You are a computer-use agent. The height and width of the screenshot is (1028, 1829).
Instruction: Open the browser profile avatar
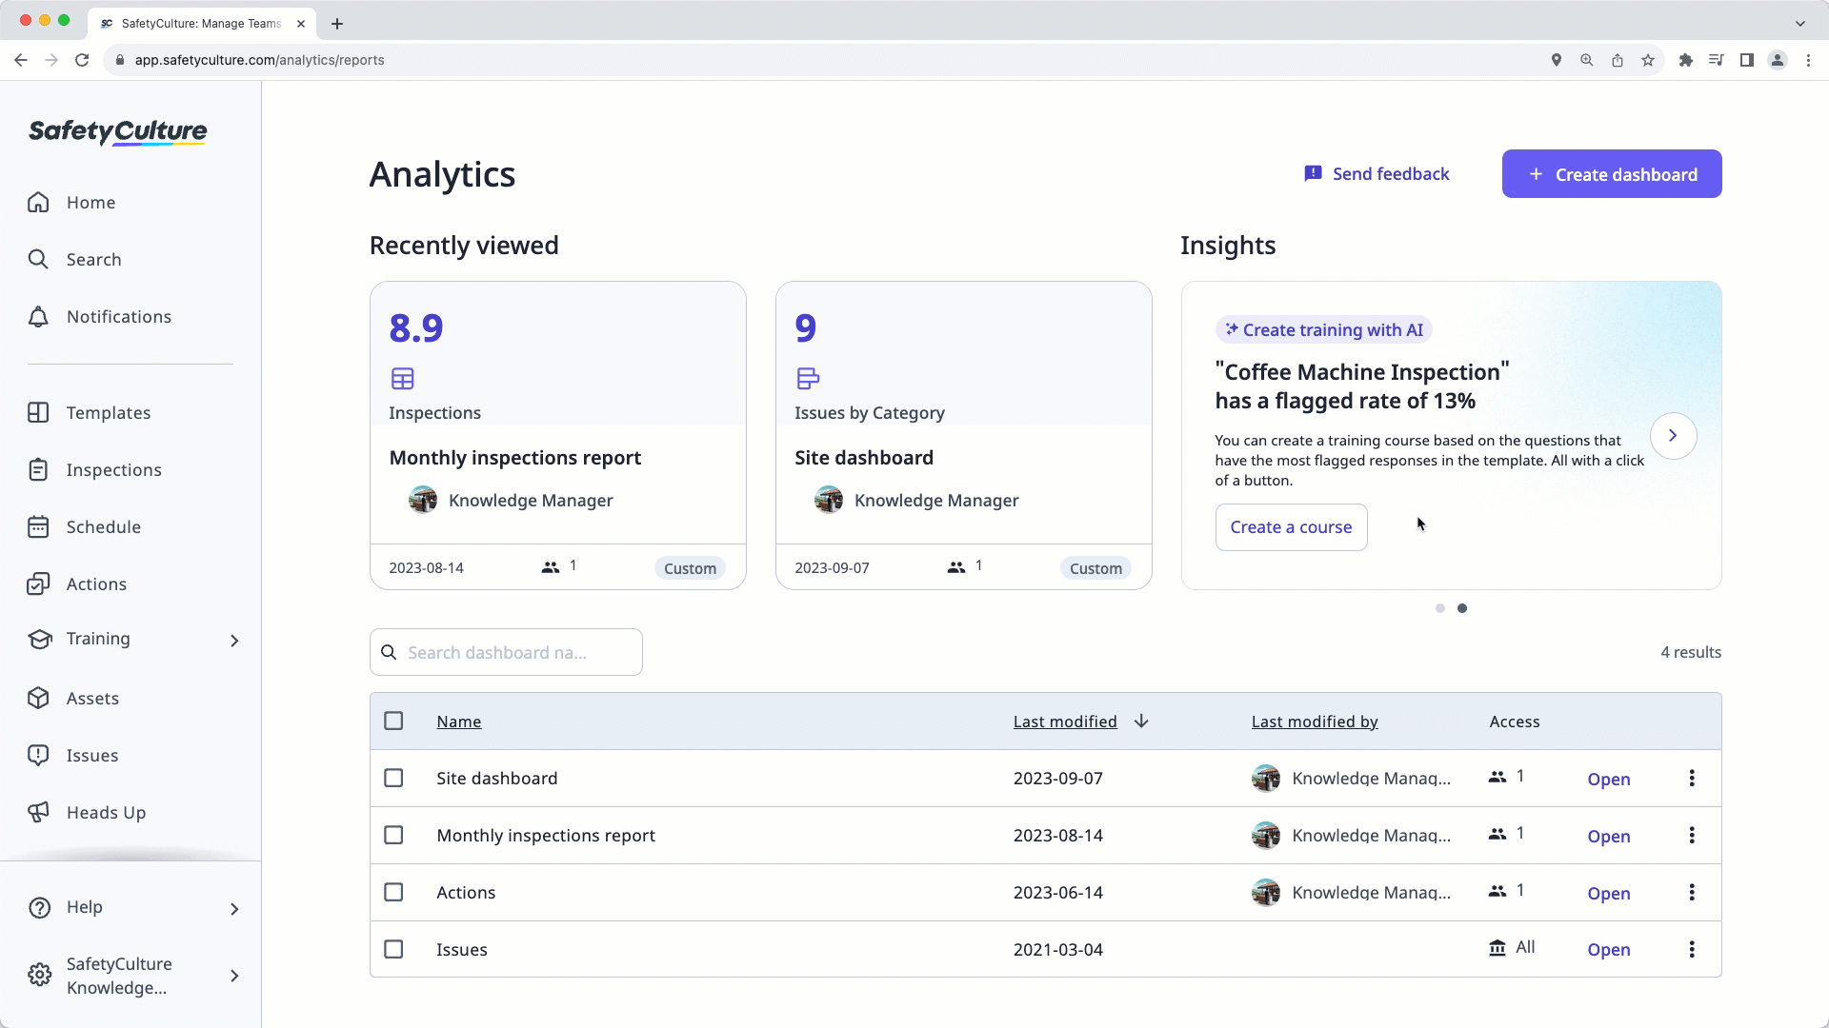1778,60
